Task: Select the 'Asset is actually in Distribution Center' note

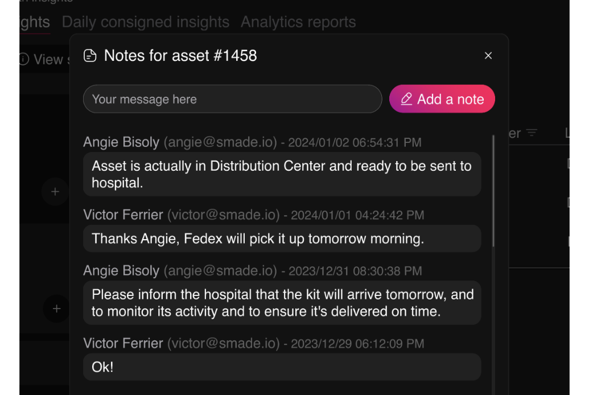Action: pos(282,174)
